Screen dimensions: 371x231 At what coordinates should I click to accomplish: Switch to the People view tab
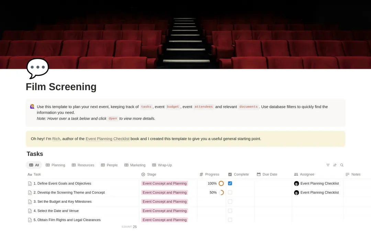pyautogui.click(x=109, y=165)
